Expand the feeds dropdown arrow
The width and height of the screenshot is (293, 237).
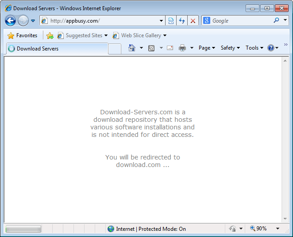pyautogui.click(x=161, y=48)
